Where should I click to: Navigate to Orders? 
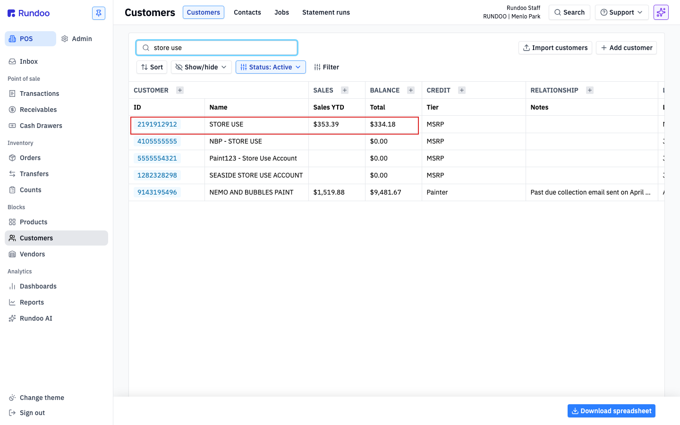click(x=56, y=158)
